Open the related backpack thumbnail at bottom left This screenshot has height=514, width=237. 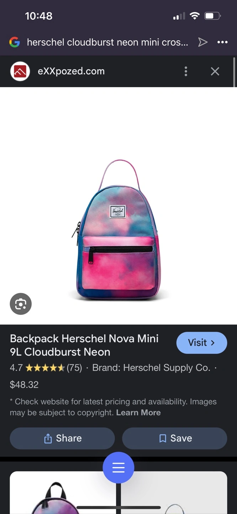(x=63, y=493)
